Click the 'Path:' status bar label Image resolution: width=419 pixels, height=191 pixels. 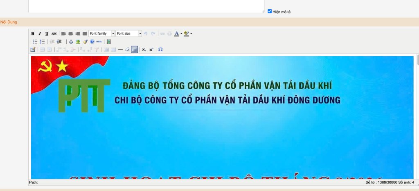34,182
